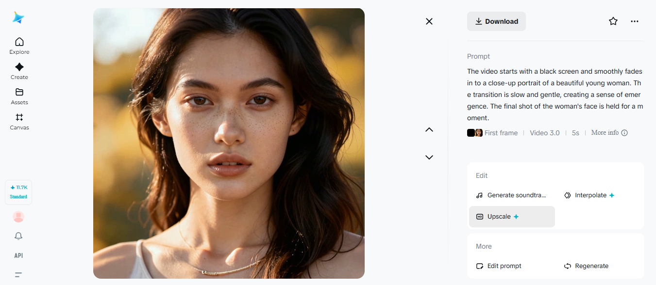
Task: Open the Explore page
Action: tap(19, 46)
